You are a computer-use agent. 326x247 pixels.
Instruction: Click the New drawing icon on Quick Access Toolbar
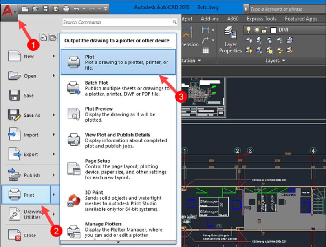[x=25, y=8]
